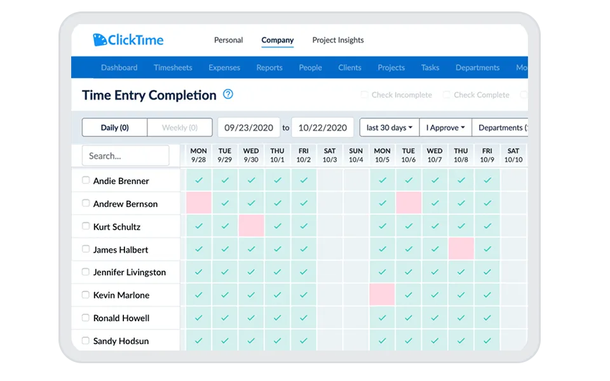Click the start date field showing 09/23/2020
The image size is (610, 381).
[248, 127]
